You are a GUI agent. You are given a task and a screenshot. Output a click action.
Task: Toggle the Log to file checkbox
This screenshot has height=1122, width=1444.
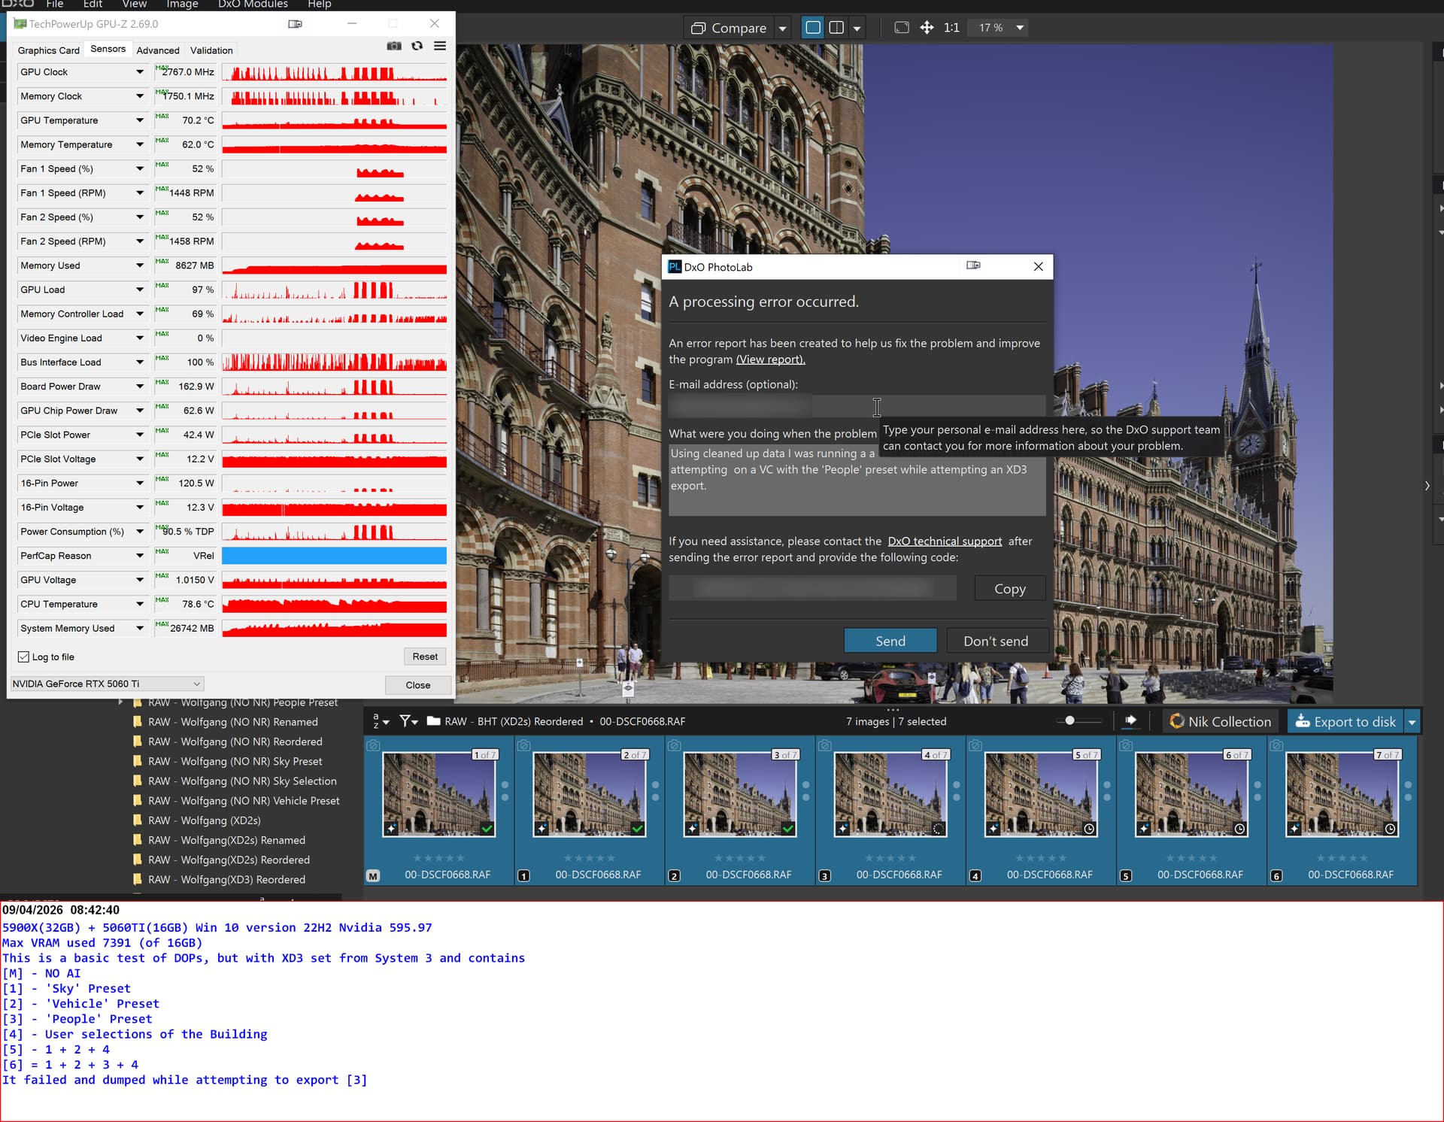click(x=24, y=657)
